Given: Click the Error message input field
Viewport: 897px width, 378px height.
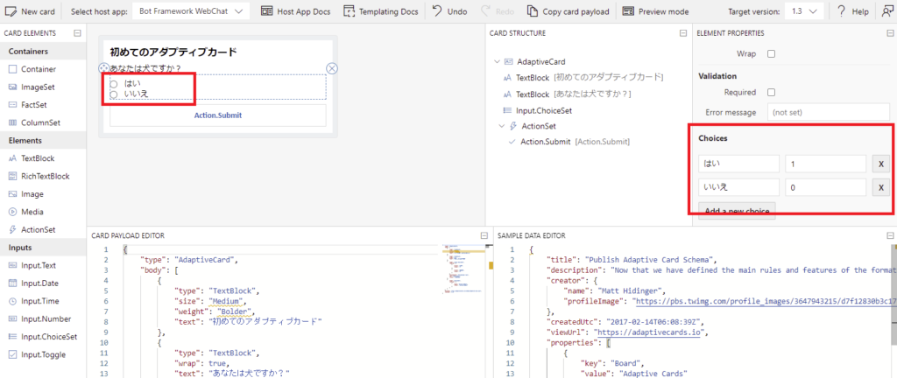Looking at the screenshot, I should pos(829,113).
